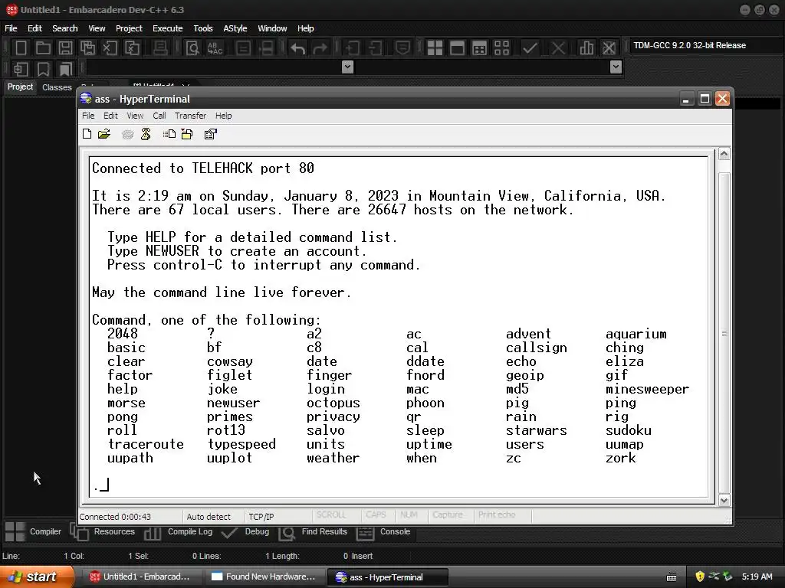Screen dimensions: 785x588
Task: Click the Debug checkmark icon in Dev-C++
Action: [x=530, y=48]
